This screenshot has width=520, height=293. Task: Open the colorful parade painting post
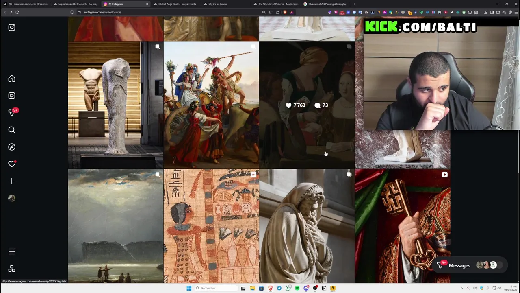tap(211, 105)
